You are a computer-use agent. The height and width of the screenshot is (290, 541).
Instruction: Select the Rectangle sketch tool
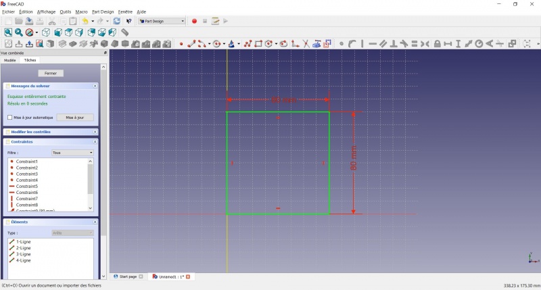258,44
